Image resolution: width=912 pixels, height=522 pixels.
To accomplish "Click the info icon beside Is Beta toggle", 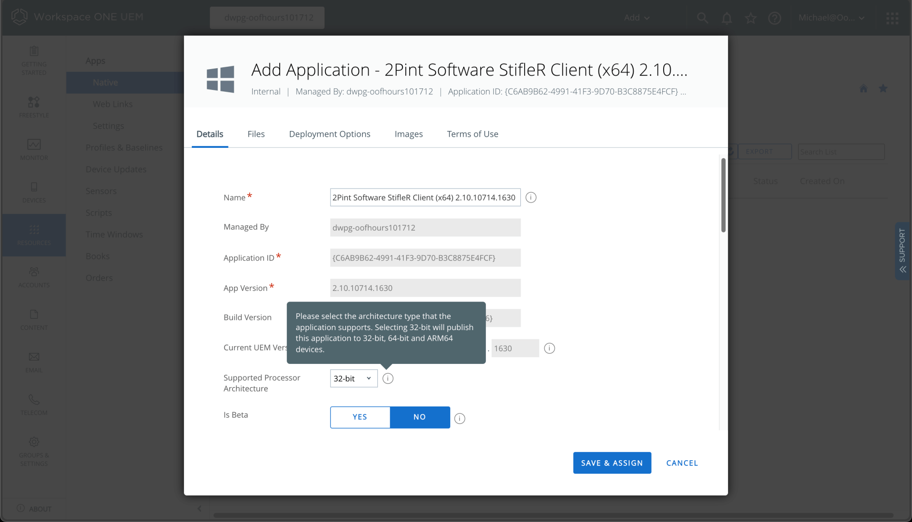I will coord(460,419).
